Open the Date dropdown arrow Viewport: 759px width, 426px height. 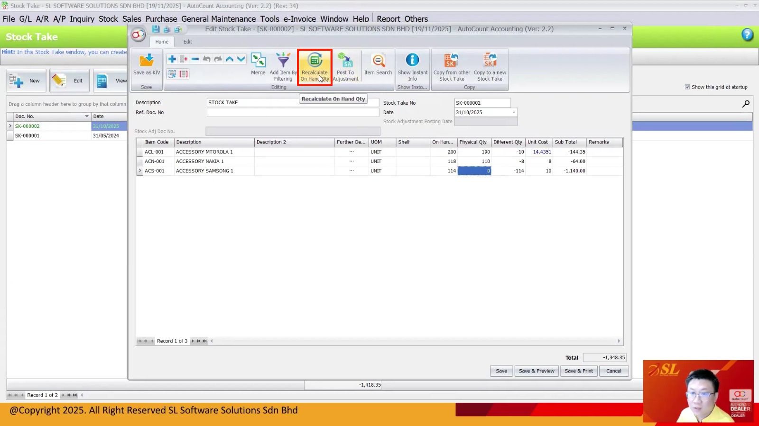(x=513, y=112)
